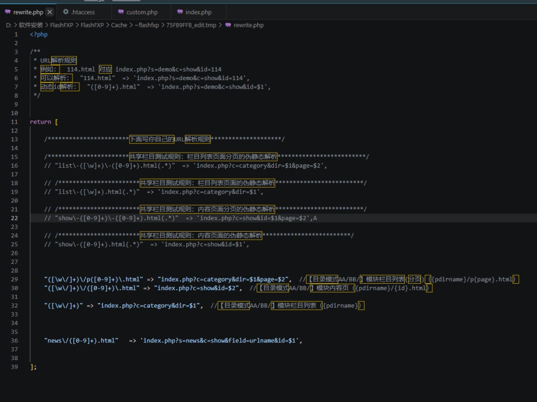Click the PHP elephant icon on rewrite.php tab
This screenshot has width=537, height=402.
(x=8, y=12)
